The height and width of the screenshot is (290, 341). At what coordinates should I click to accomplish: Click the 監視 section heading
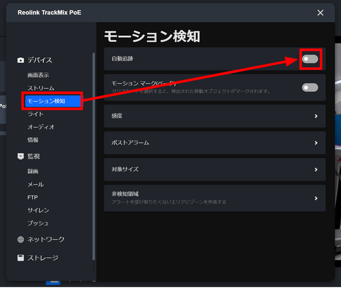33,156
